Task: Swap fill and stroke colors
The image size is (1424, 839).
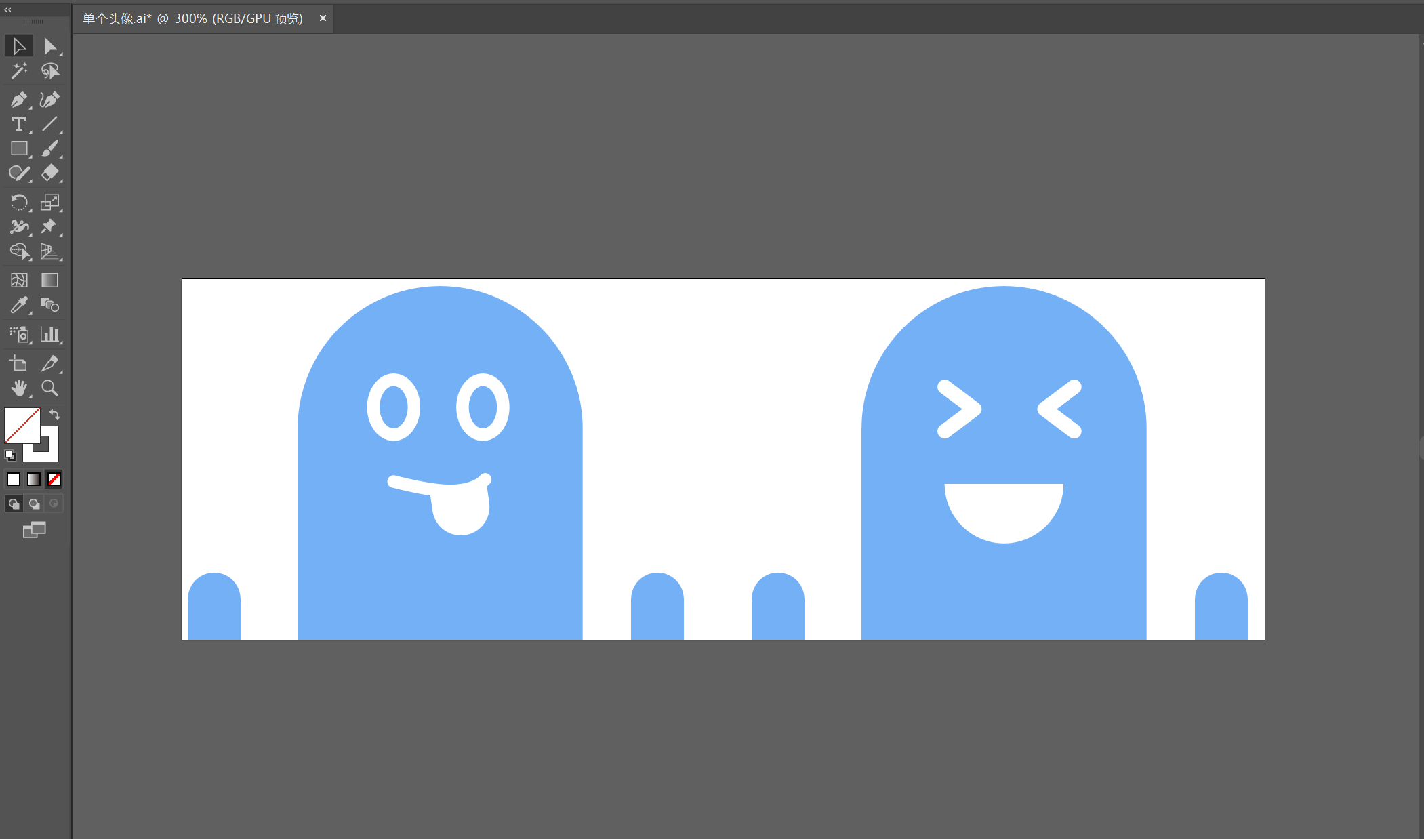Action: click(55, 415)
